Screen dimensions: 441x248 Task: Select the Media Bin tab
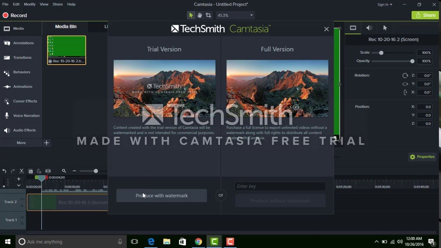[66, 27]
